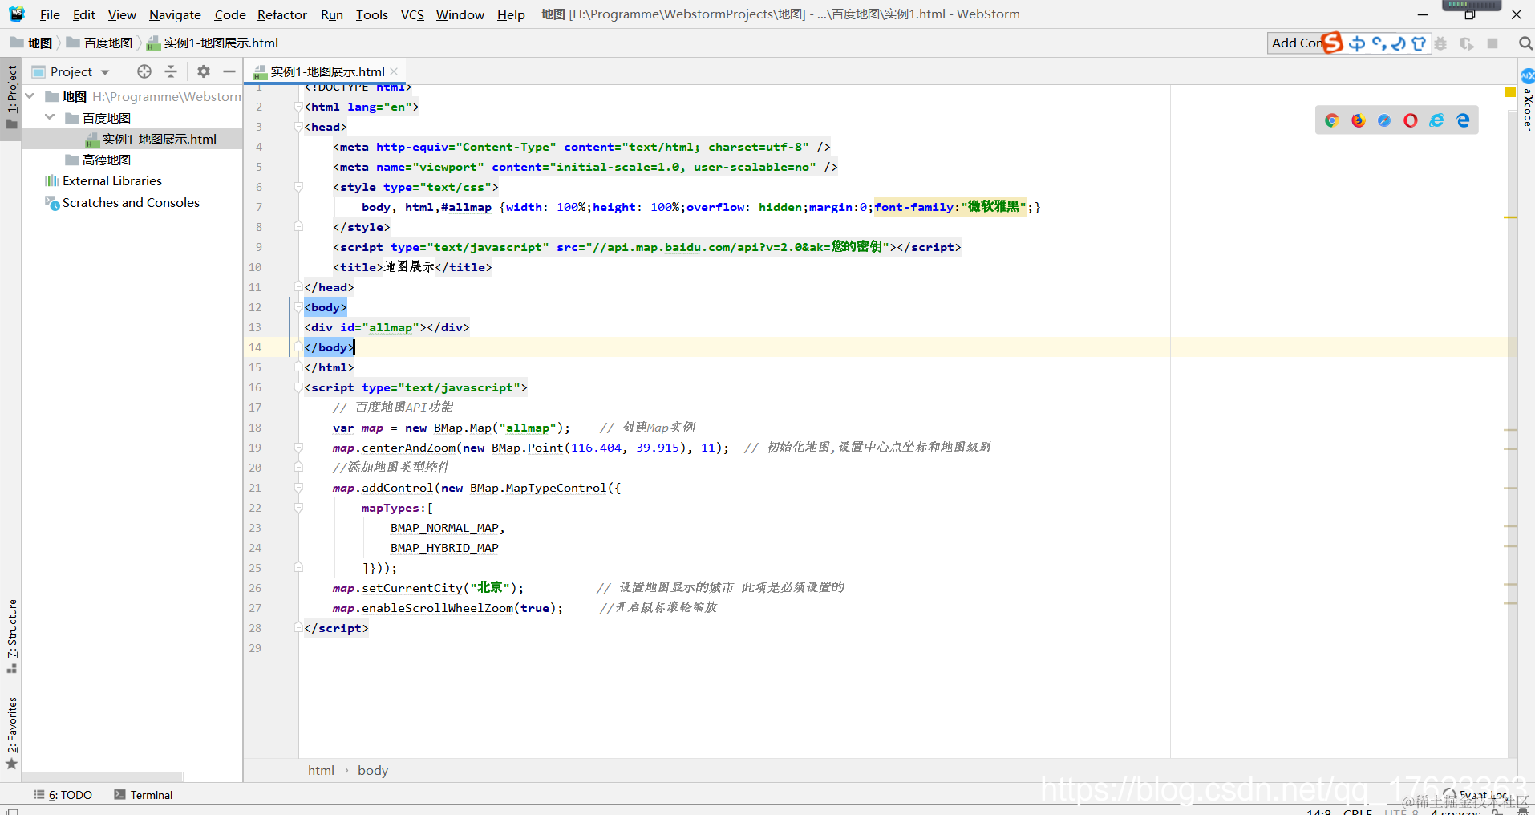Click the Sogou punctuation mode icon
This screenshot has height=815, width=1535.
coord(1379,43)
